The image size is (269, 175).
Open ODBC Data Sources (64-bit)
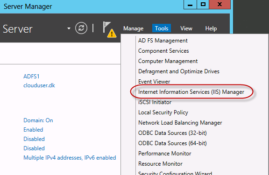(172, 143)
